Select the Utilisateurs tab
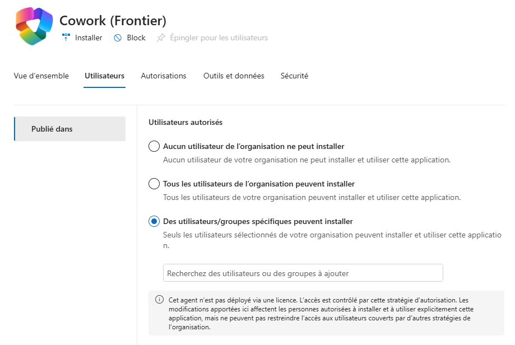Screen dimensions: 515x345 coord(104,76)
